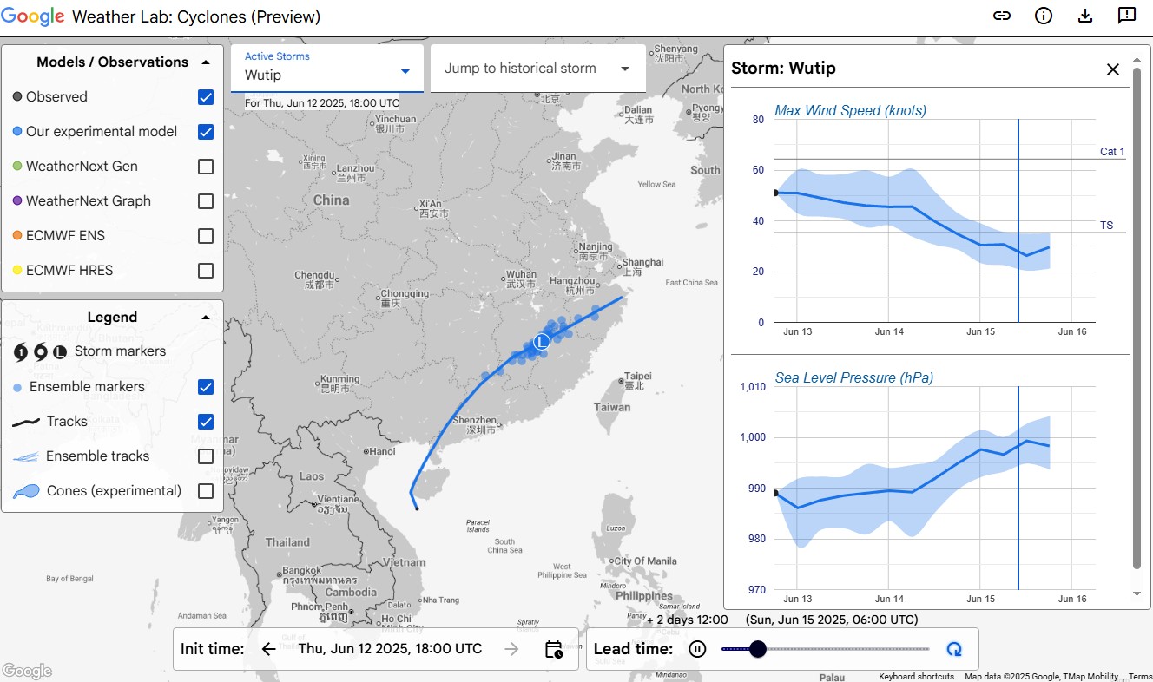
Task: Click the Tracks legend line icon
Action: 26,422
